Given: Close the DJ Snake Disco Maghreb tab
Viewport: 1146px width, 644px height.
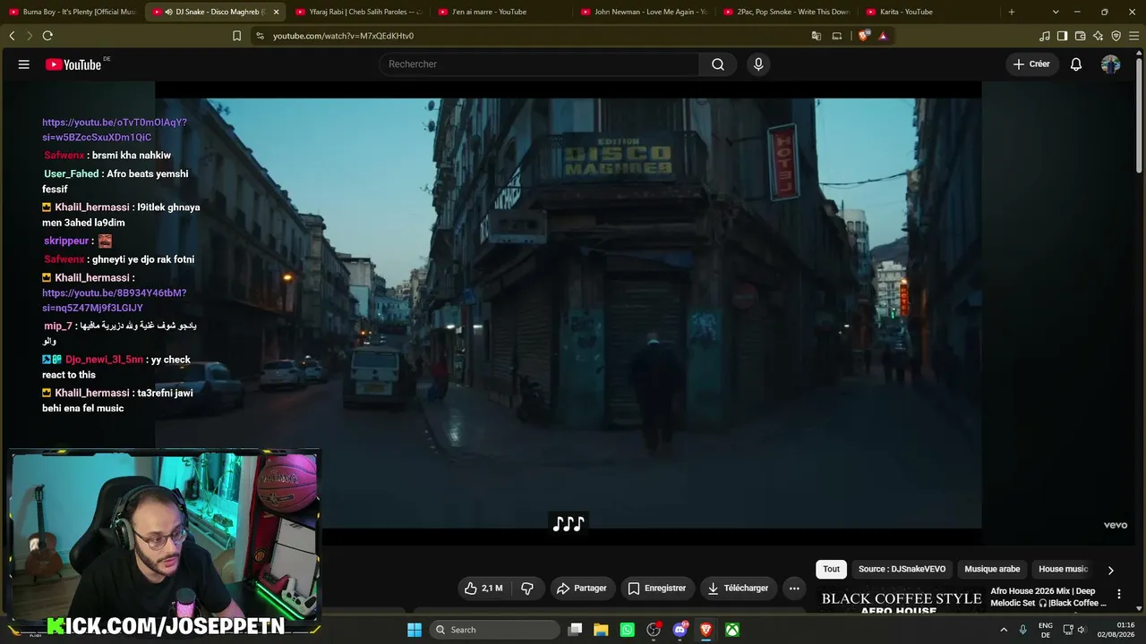Looking at the screenshot, I should (x=276, y=12).
